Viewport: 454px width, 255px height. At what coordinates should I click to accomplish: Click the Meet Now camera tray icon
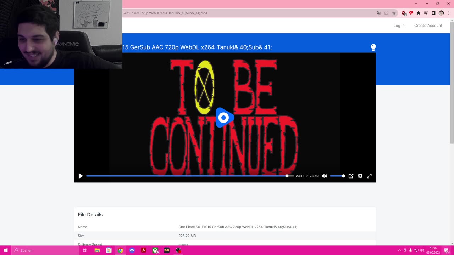(x=405, y=250)
